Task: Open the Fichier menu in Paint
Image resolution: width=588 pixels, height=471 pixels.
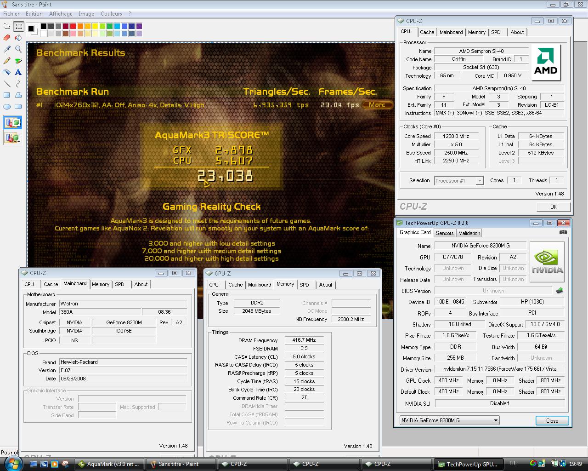Action: coord(11,14)
